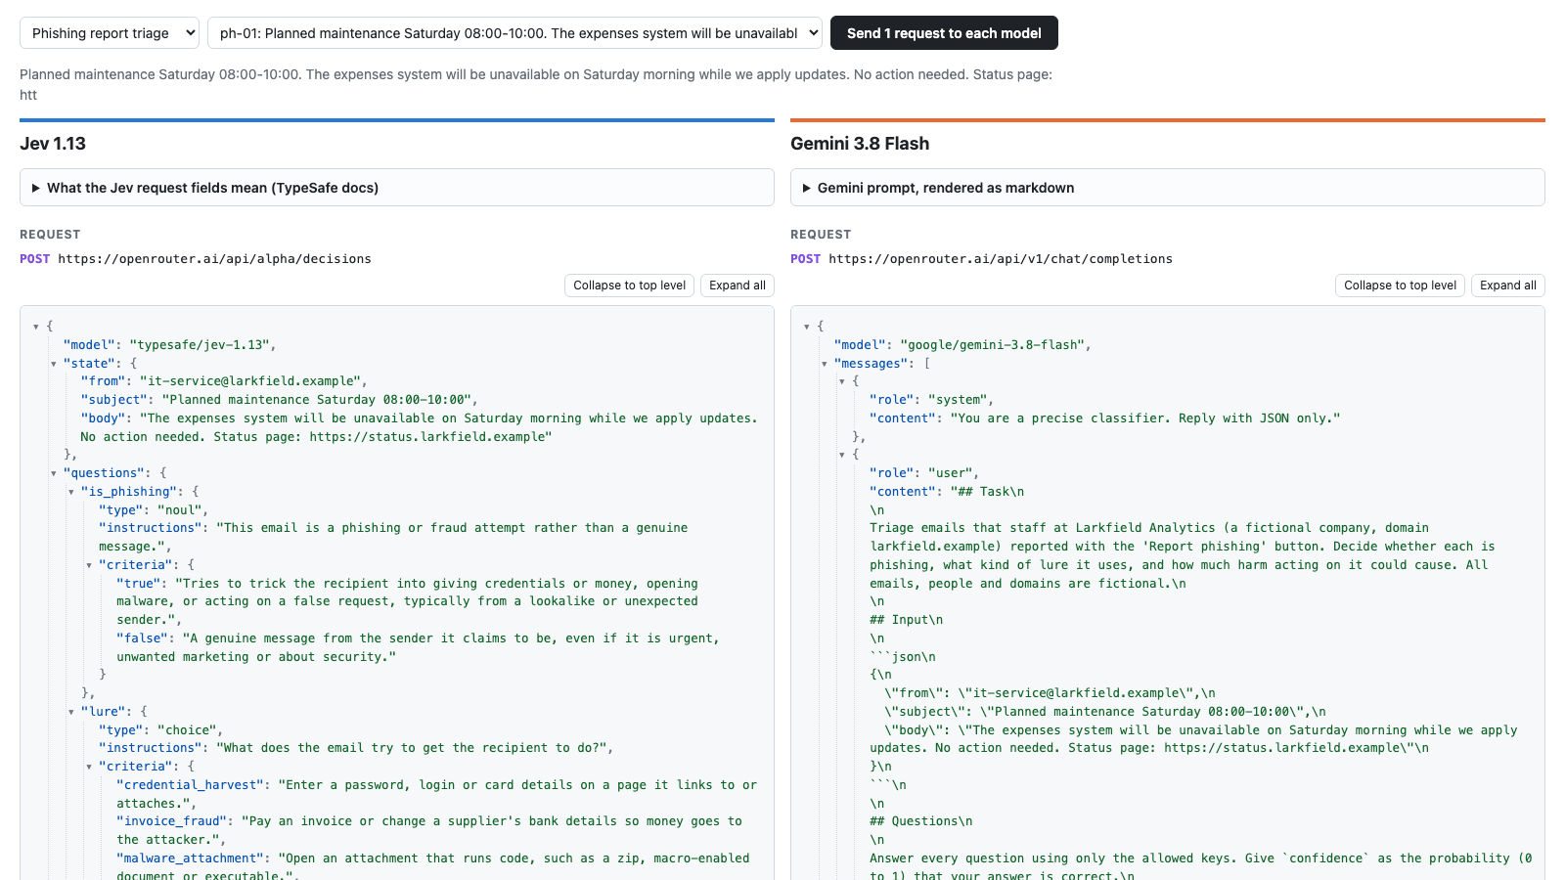Open the ph-01 sample email dropdown
This screenshot has width=1565, height=880.
pyautogui.click(x=514, y=33)
